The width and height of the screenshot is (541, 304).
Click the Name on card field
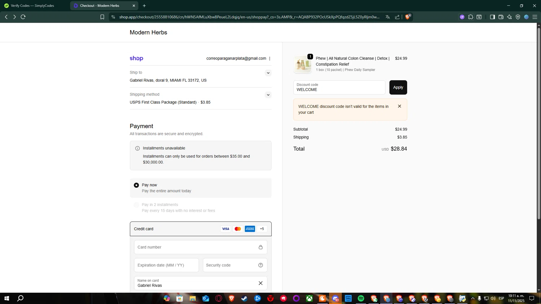tap(201, 283)
